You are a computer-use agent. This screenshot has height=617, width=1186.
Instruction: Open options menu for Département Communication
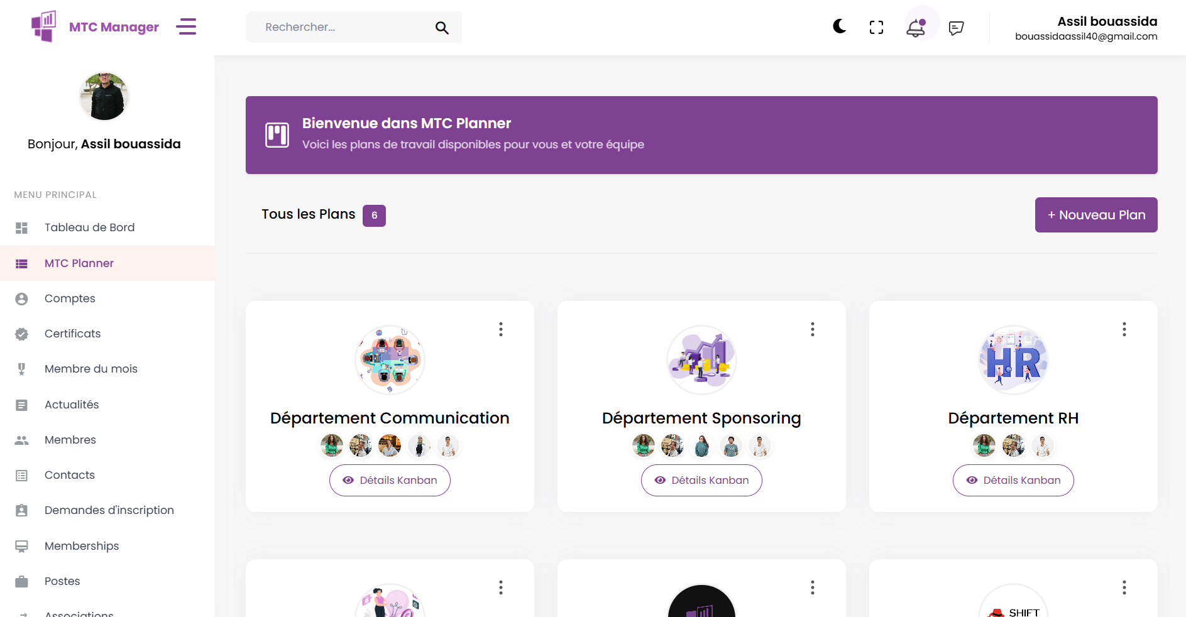point(501,329)
